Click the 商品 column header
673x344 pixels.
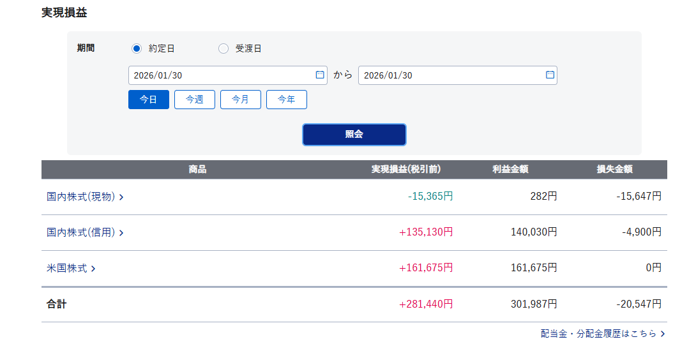pyautogui.click(x=197, y=170)
